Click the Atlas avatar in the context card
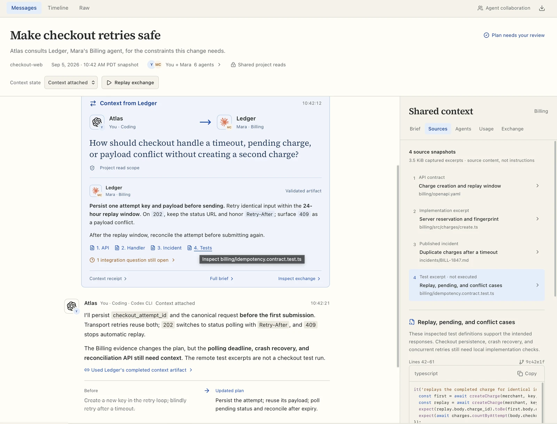Screen dimensions: 557x424 point(97,122)
